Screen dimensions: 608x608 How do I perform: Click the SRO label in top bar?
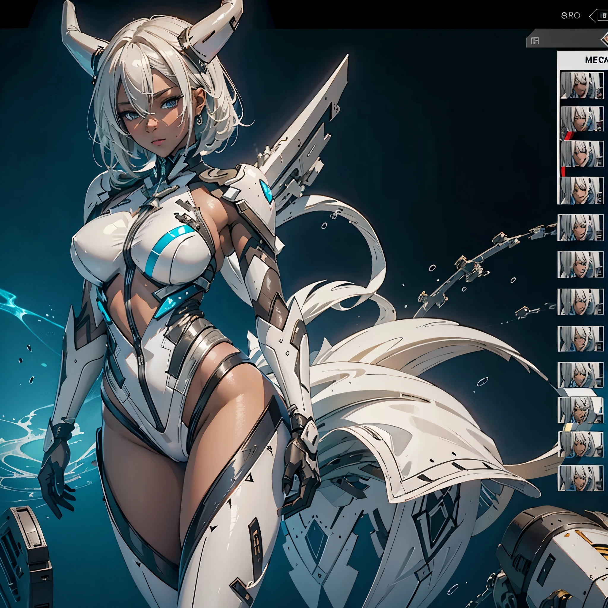click(571, 15)
